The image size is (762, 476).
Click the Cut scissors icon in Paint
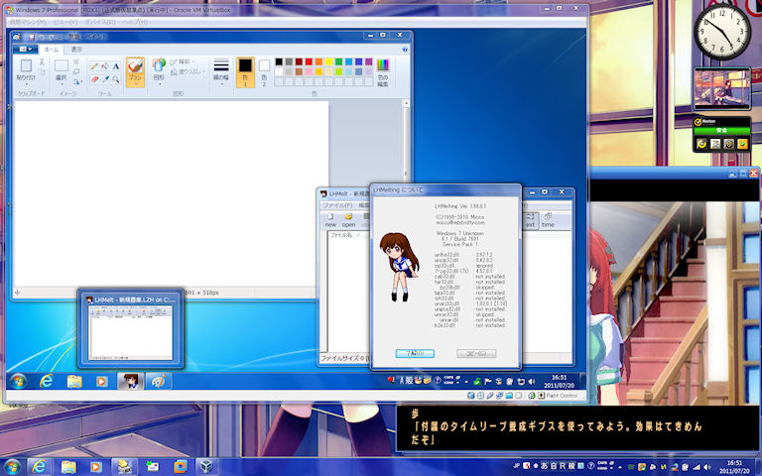(x=42, y=62)
